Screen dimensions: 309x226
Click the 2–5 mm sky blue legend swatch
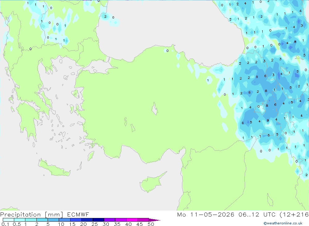(42, 220)
